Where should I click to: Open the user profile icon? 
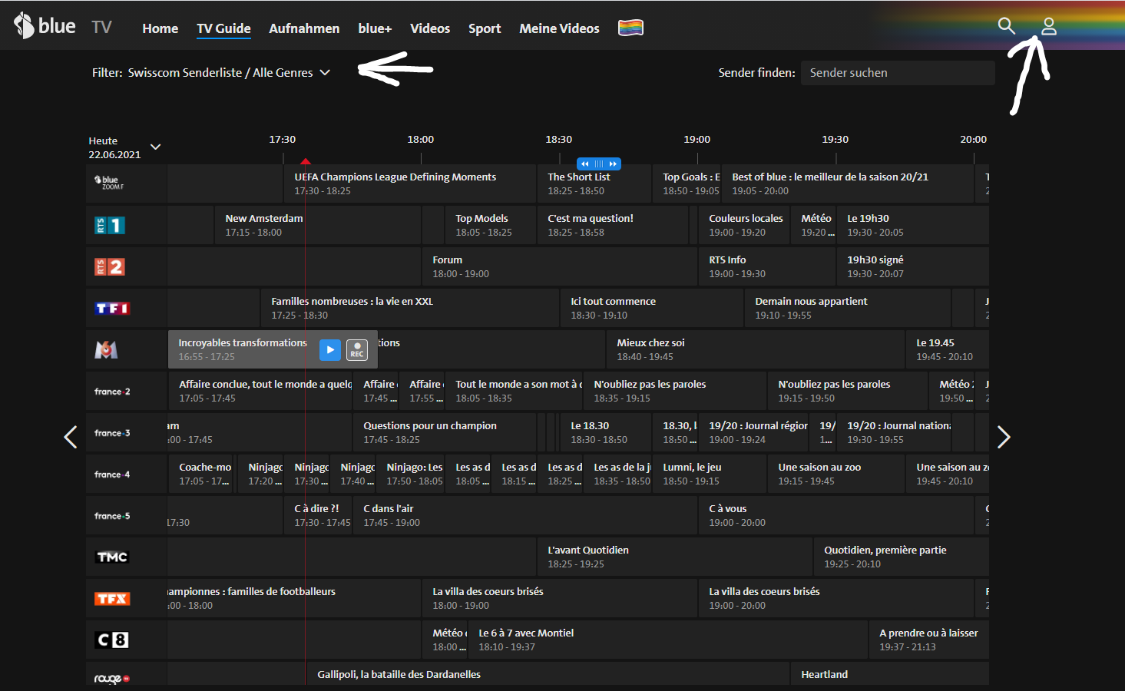click(x=1049, y=27)
